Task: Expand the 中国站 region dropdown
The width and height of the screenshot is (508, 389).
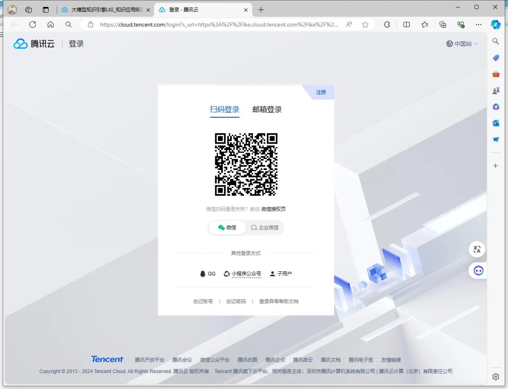Action: click(462, 44)
